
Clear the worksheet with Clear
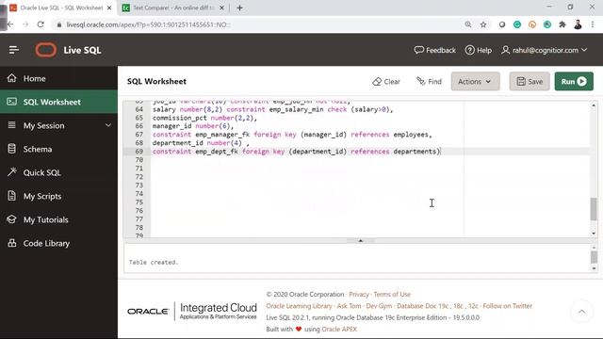tap(386, 82)
